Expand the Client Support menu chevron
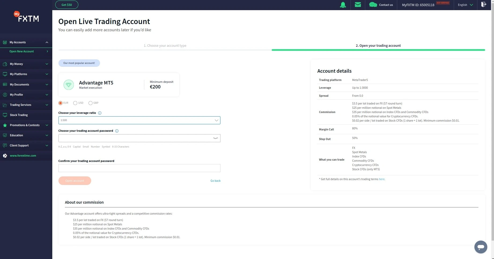The height and width of the screenshot is (259, 494). pyautogui.click(x=47, y=145)
